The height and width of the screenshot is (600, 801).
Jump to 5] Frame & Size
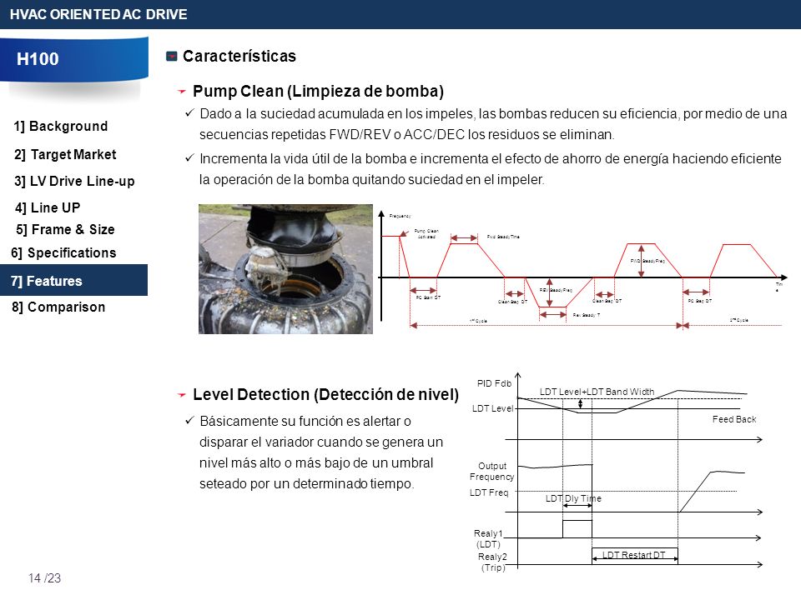pyautogui.click(x=65, y=230)
